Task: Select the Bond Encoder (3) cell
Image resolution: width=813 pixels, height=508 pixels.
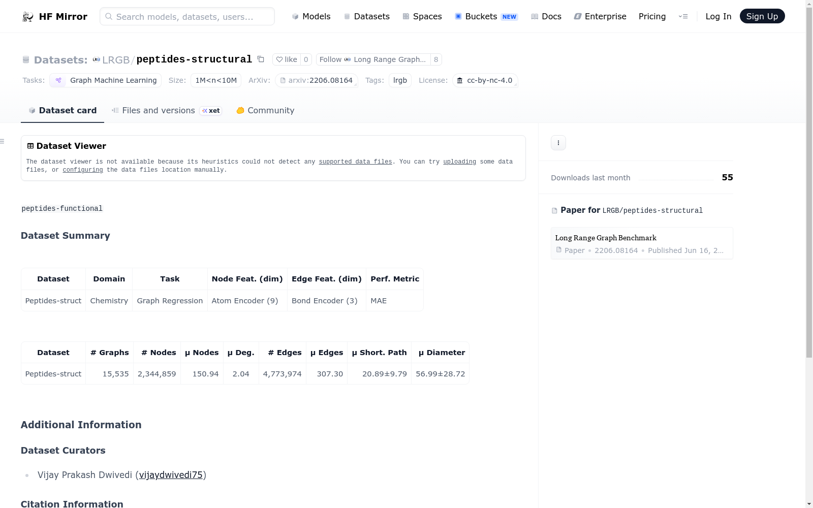Action: [x=327, y=301]
